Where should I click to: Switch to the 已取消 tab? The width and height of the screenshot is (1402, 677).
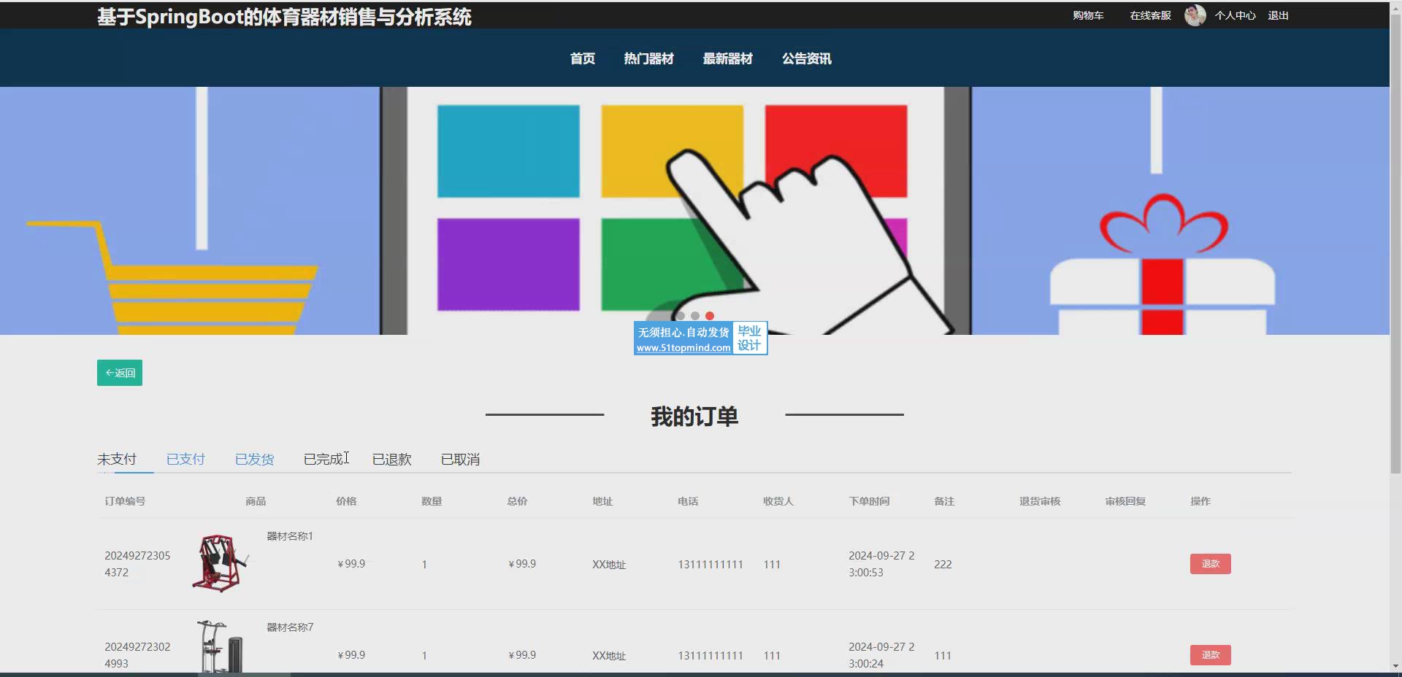tap(460, 459)
